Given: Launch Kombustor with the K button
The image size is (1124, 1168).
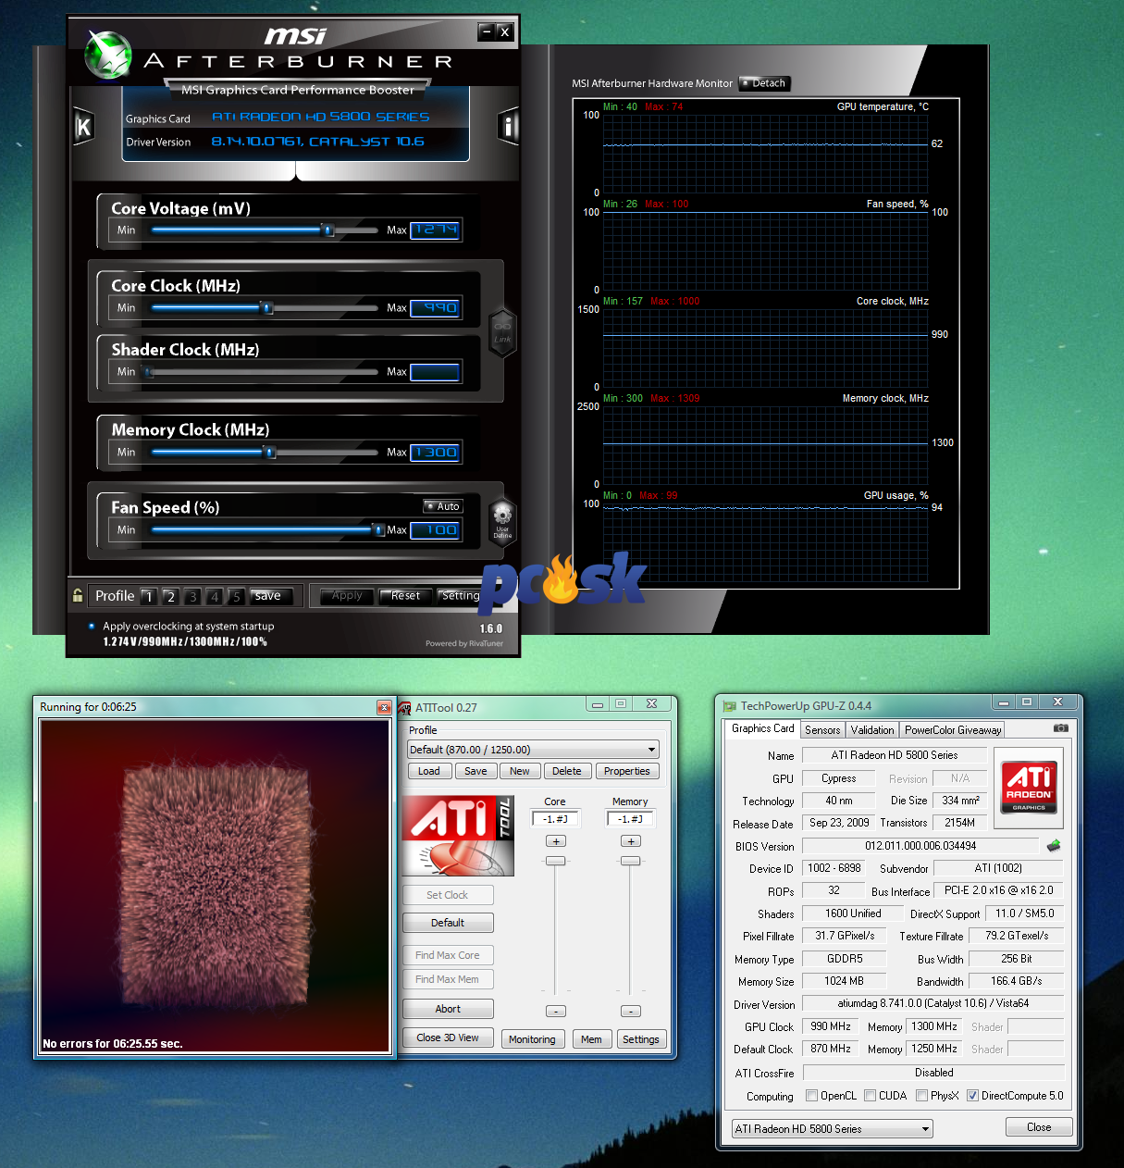Looking at the screenshot, I should click(x=83, y=127).
